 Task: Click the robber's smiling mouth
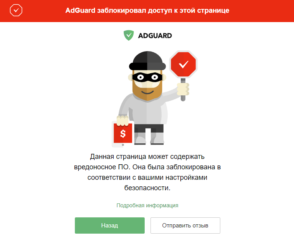(147, 93)
